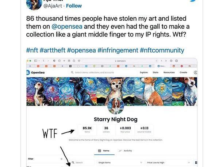Click the OpenSea logo icon

[x=28, y=72]
